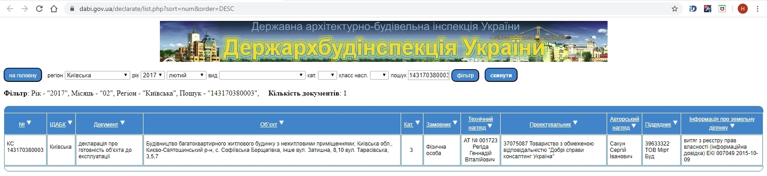Image resolution: width=767 pixels, height=176 pixels.
Task: Click the на головну button
Action: click(23, 75)
